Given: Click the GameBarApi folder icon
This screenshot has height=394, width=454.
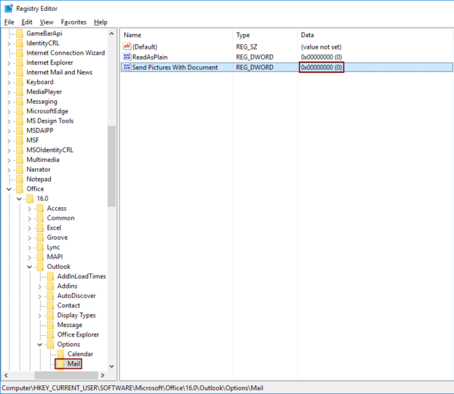Looking at the screenshot, I should point(20,33).
